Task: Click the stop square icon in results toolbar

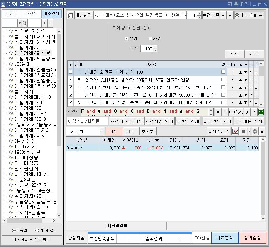Action: tap(243, 131)
